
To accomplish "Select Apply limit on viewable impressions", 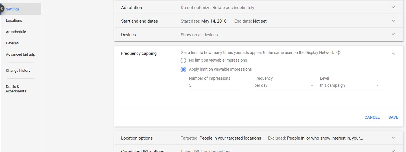I will pyautogui.click(x=184, y=70).
